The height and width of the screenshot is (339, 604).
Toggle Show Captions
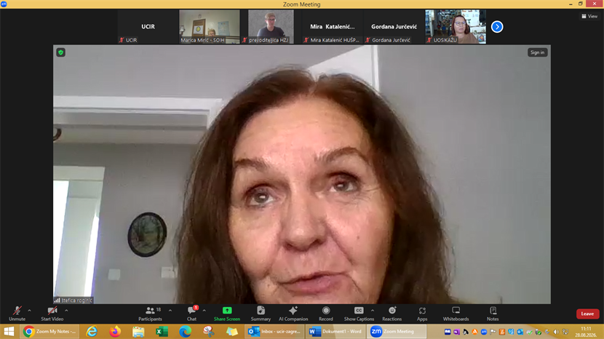tap(359, 314)
